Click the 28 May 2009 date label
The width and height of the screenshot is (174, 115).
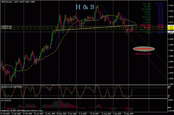coord(61,114)
